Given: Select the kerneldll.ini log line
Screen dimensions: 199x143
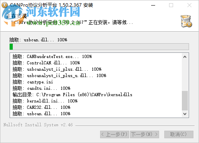Looking at the screenshot, I should (x=45, y=101).
